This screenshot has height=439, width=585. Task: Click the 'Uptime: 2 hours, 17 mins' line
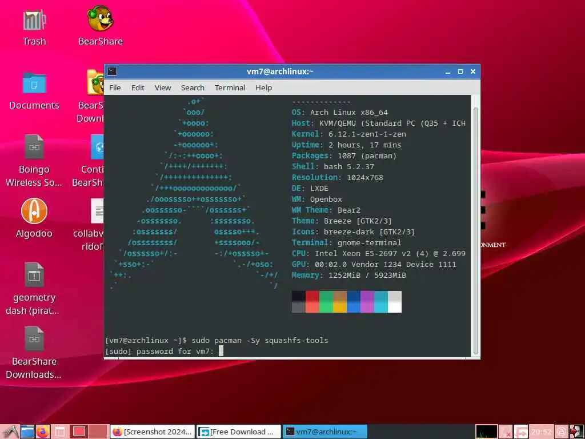[x=347, y=145]
